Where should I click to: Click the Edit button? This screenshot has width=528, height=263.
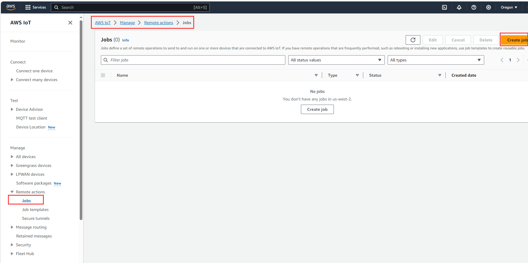(x=433, y=40)
